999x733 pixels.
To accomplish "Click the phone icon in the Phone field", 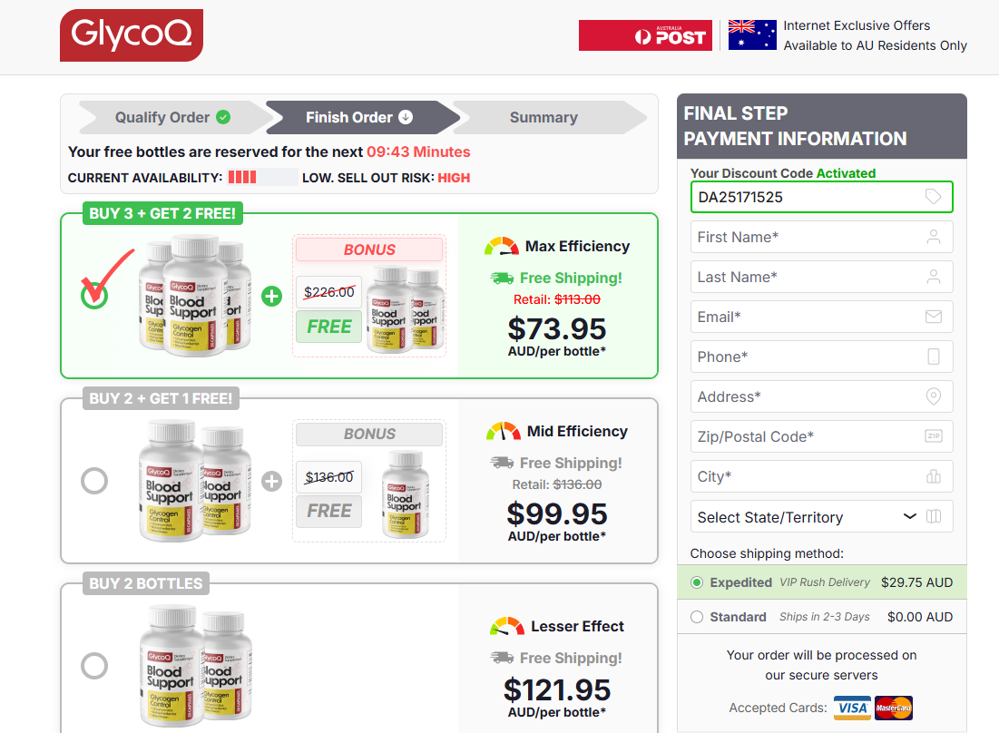I will point(933,357).
